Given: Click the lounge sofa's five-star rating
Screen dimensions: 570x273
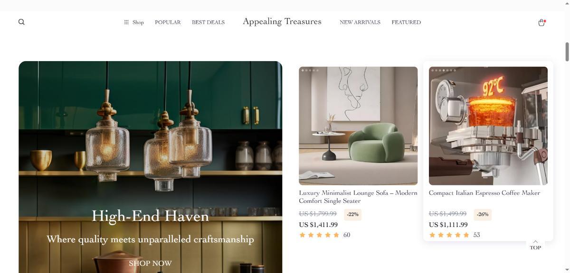Looking at the screenshot, I should (x=319, y=235).
